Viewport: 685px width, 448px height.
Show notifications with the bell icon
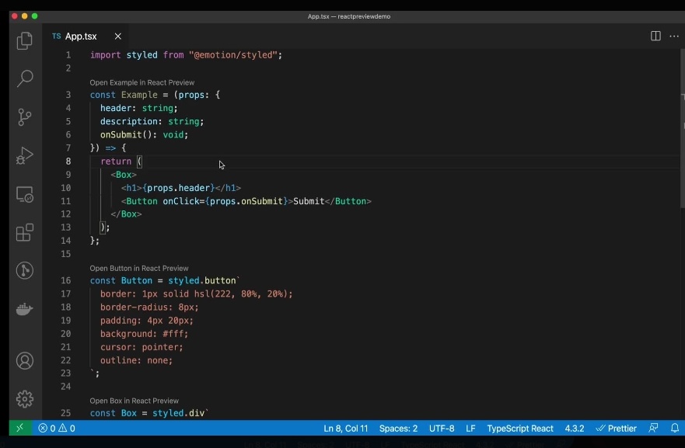click(x=673, y=429)
